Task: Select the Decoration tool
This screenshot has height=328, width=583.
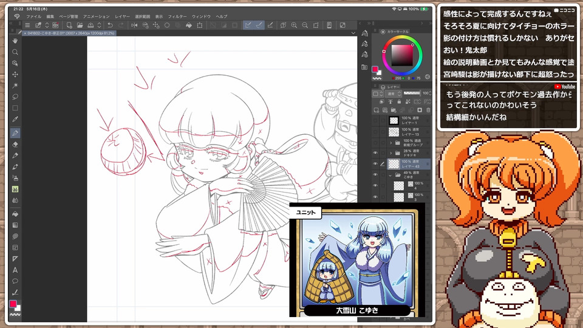Action: point(15,190)
